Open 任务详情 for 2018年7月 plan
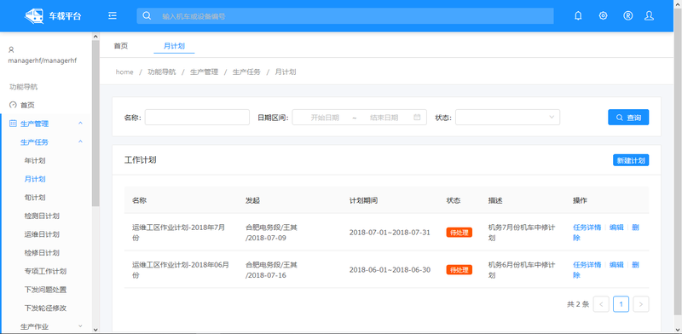Screen dimensions: 682x334 (x=587, y=227)
